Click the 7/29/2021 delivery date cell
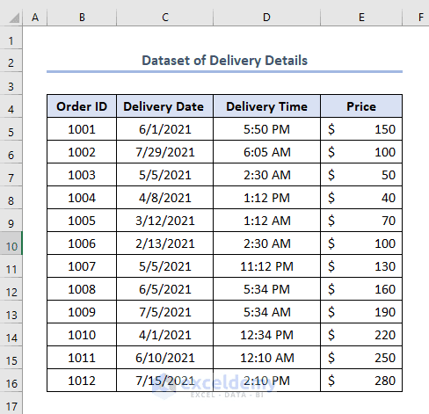This screenshot has width=429, height=414. point(164,152)
